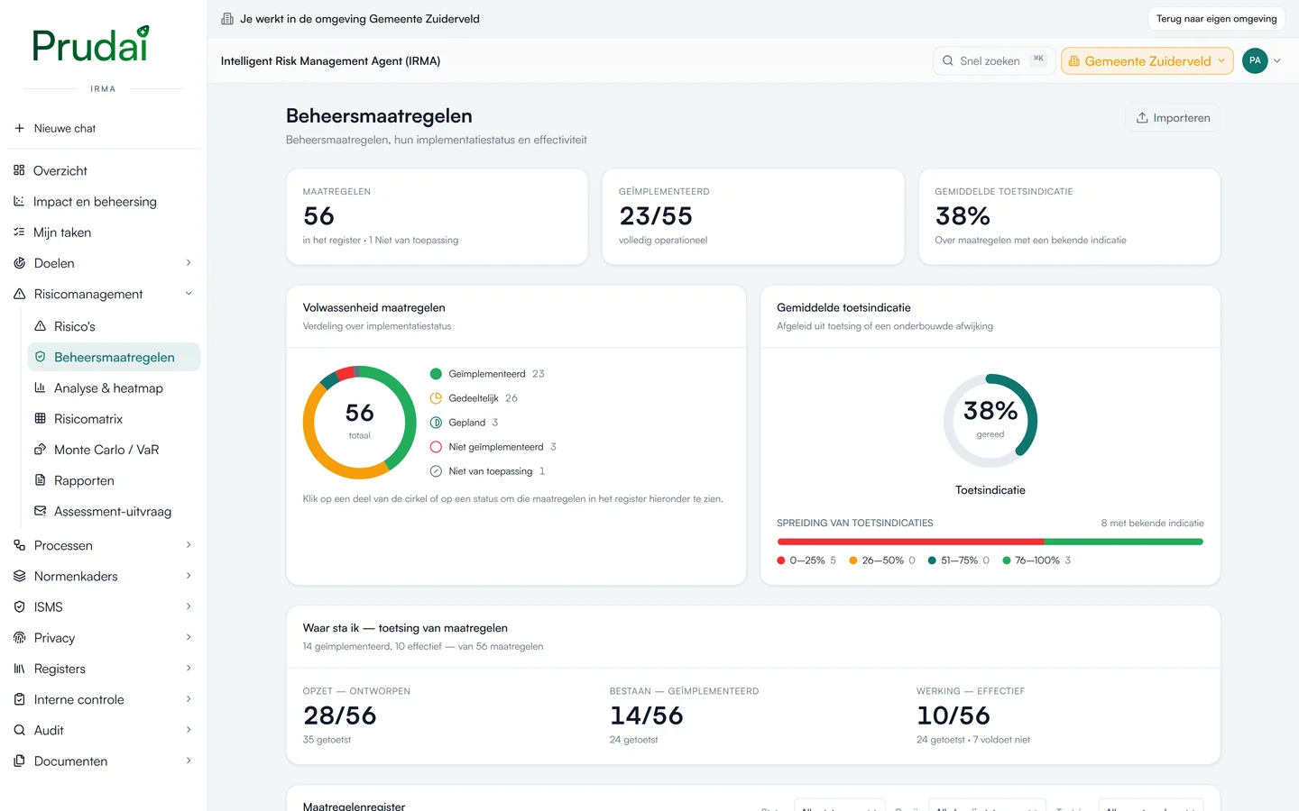The width and height of the screenshot is (1299, 811).
Task: Select the Beheersmaatregelen menu item
Action: point(114,357)
